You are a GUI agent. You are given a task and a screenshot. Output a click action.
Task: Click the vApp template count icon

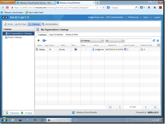pyautogui.click(x=125, y=49)
